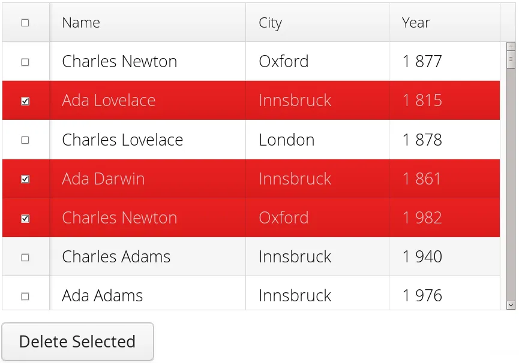This screenshot has height=363, width=519.
Task: Sort the table by the City column
Action: (270, 22)
